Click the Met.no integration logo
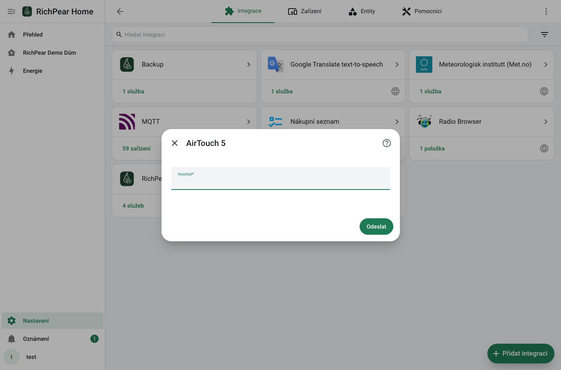 click(x=424, y=65)
